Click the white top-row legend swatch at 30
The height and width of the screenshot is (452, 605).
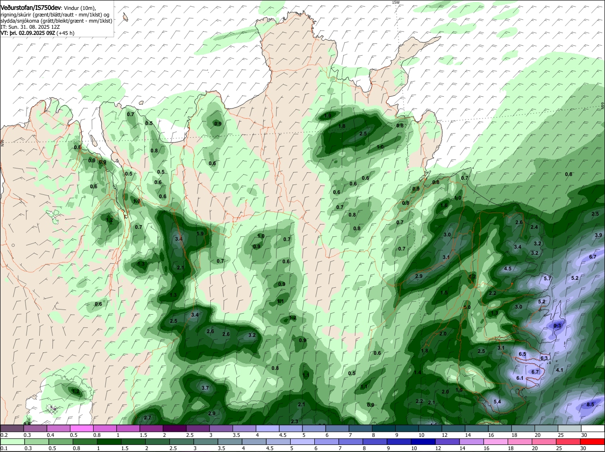[x=593, y=428]
